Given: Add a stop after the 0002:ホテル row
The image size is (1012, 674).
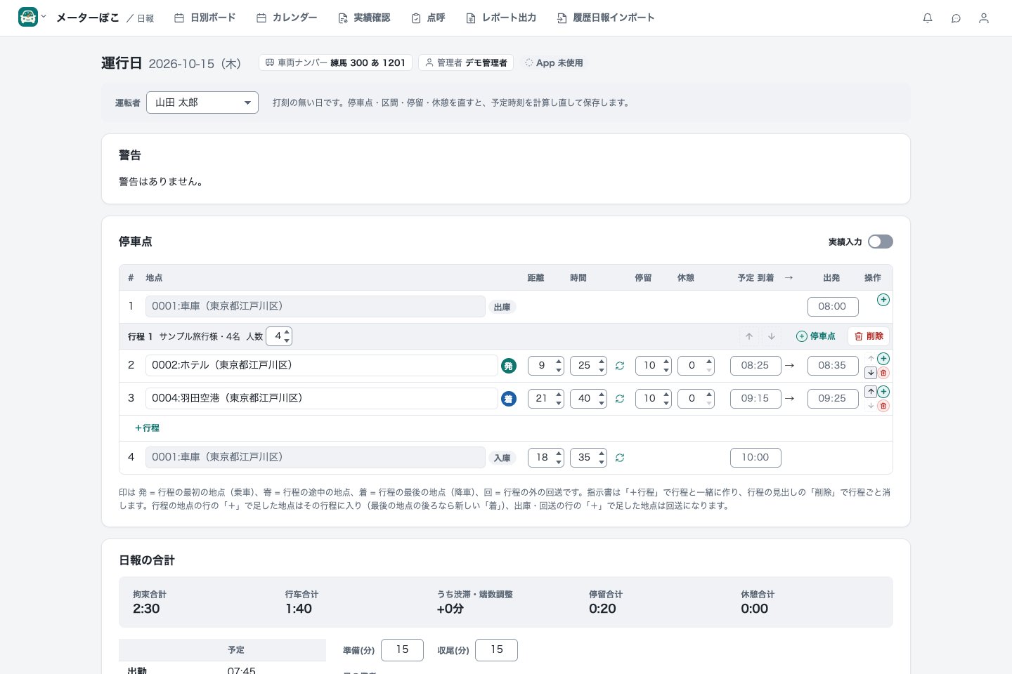Looking at the screenshot, I should pyautogui.click(x=883, y=359).
